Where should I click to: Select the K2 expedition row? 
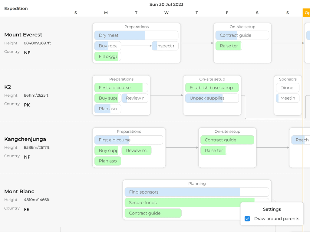(x=7, y=87)
